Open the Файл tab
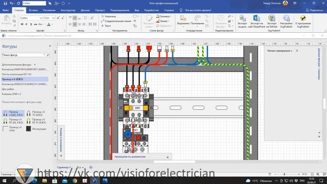The height and width of the screenshot is (184, 327). (x=6, y=10)
